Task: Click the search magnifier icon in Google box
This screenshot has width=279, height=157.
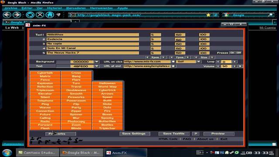Action: pyautogui.click(x=270, y=15)
